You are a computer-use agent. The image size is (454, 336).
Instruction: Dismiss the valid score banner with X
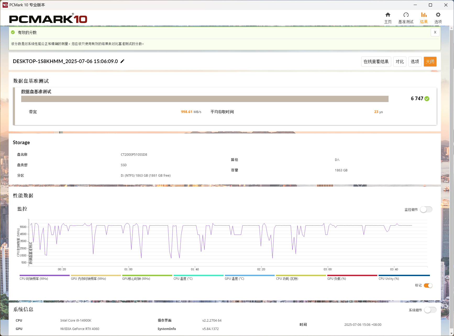click(435, 32)
